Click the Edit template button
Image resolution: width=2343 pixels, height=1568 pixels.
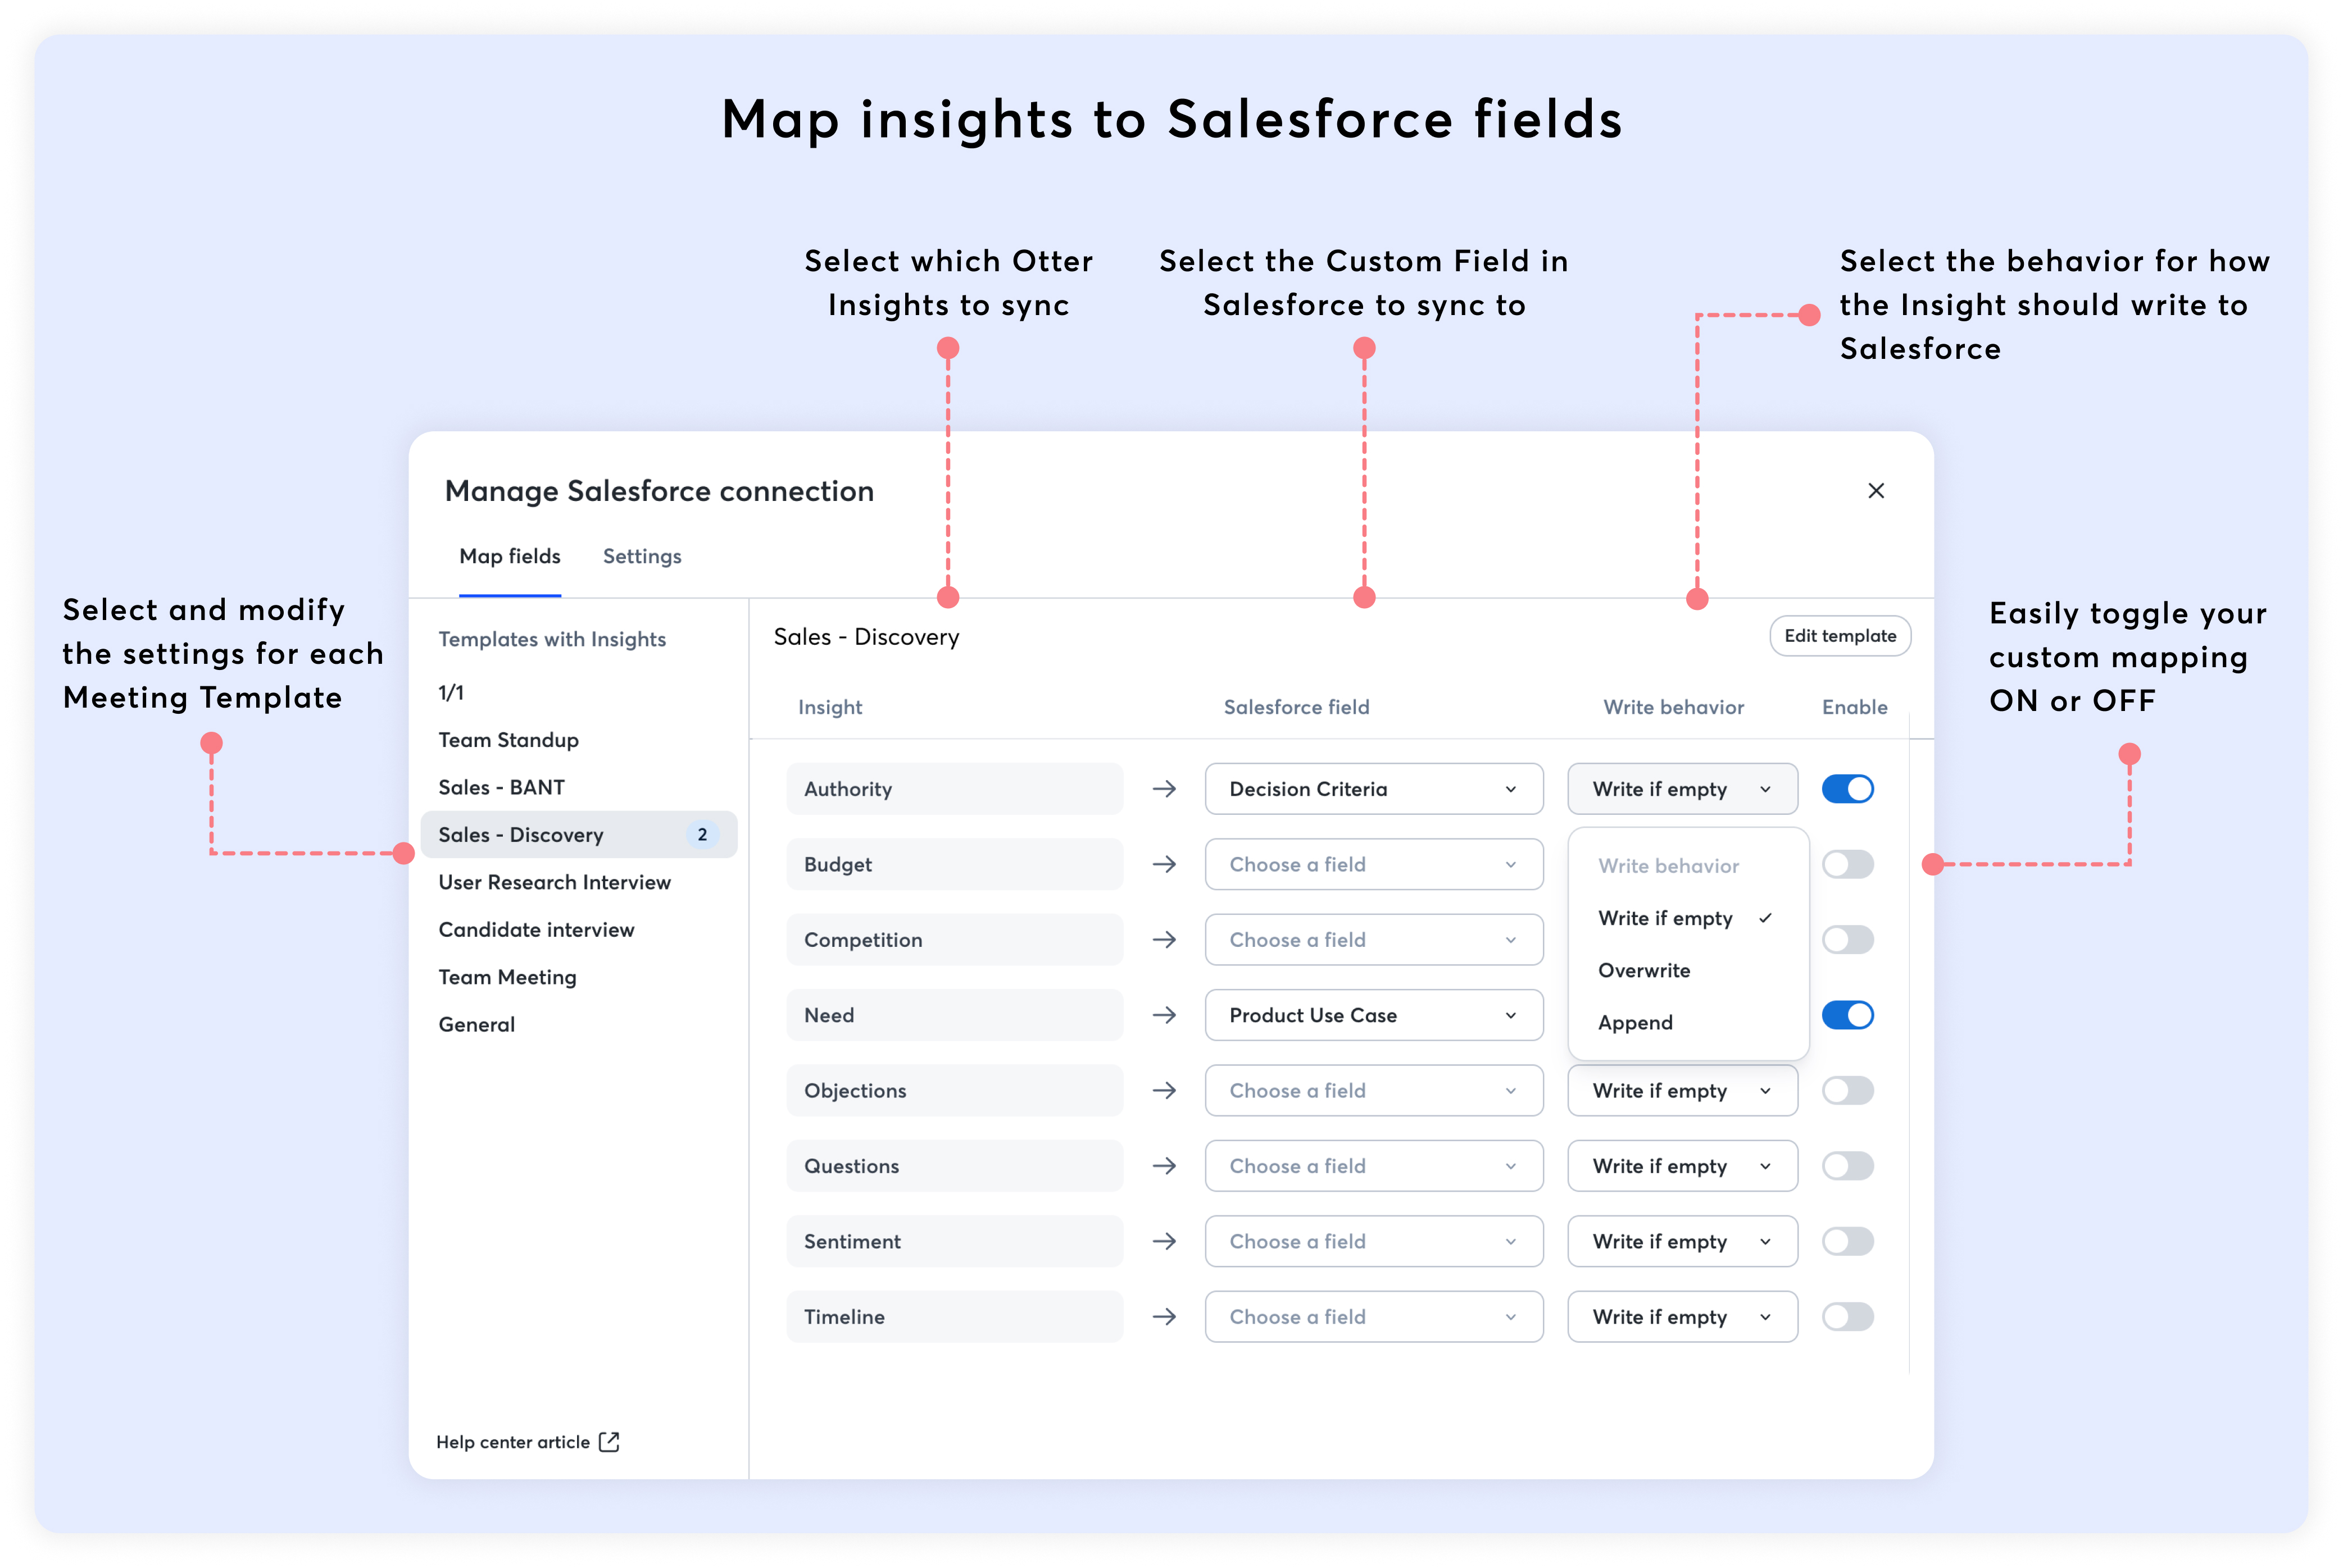pyautogui.click(x=1839, y=636)
